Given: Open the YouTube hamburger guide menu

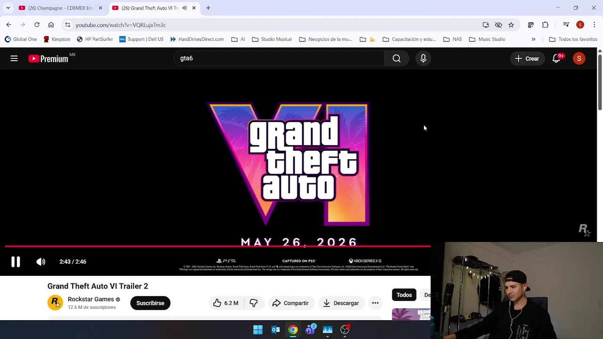Looking at the screenshot, I should (14, 58).
